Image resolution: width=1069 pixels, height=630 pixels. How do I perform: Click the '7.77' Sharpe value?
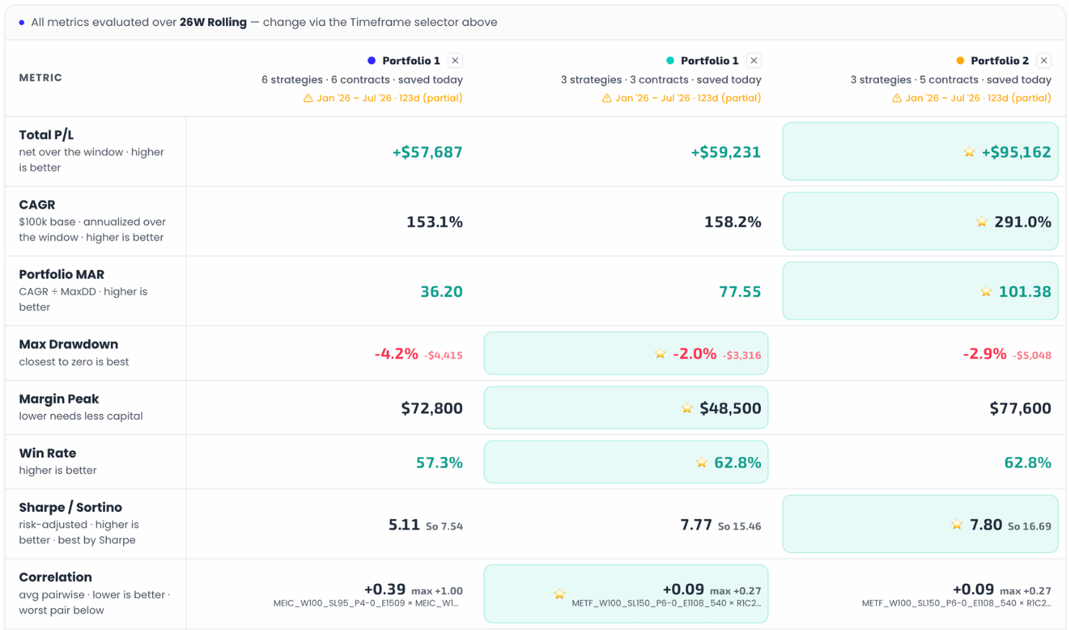(x=697, y=524)
